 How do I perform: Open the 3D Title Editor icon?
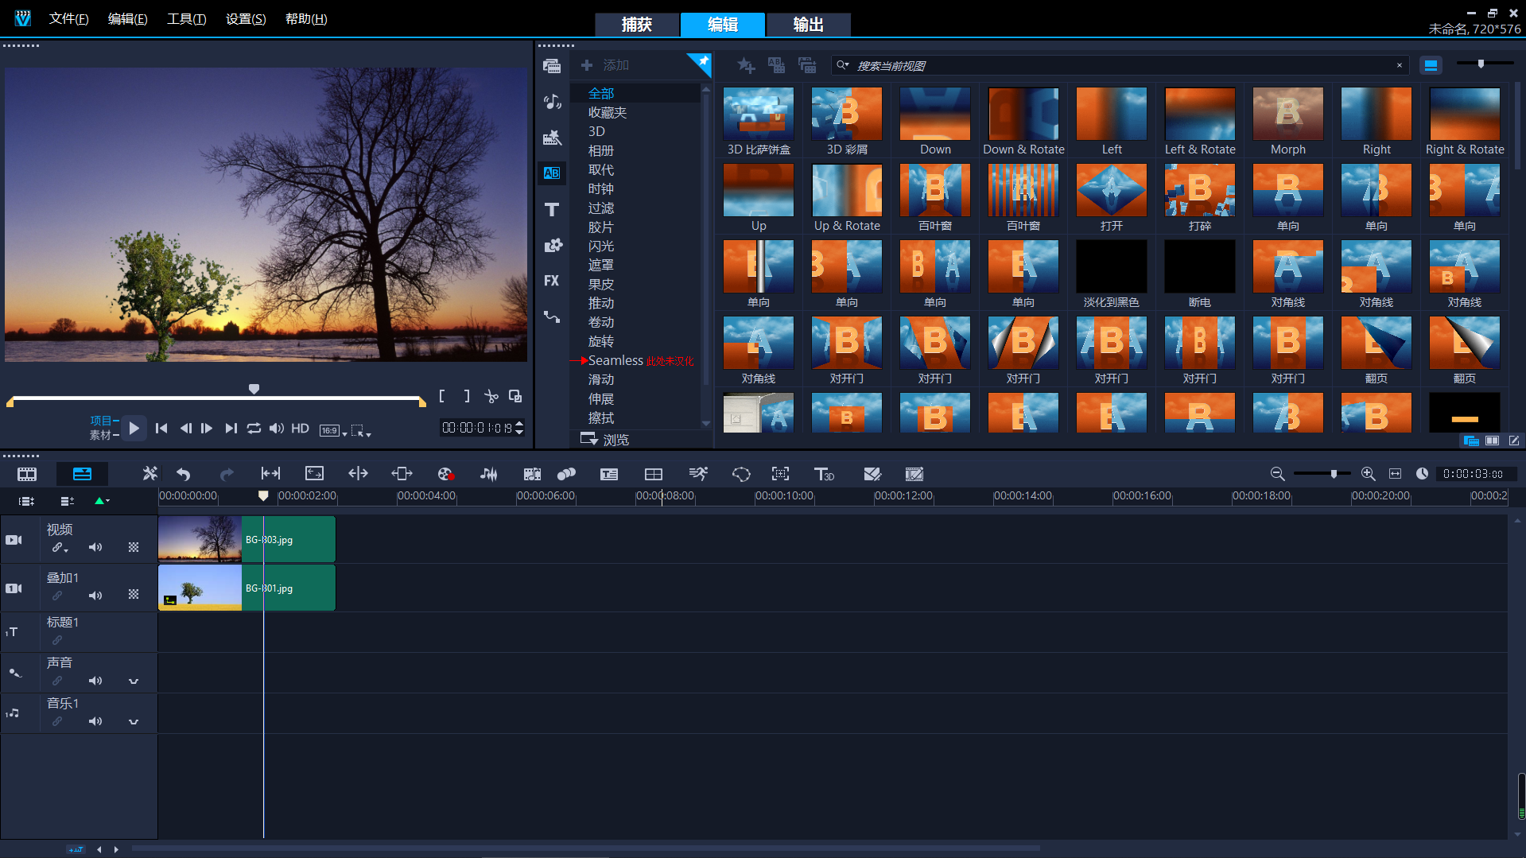[x=824, y=474]
